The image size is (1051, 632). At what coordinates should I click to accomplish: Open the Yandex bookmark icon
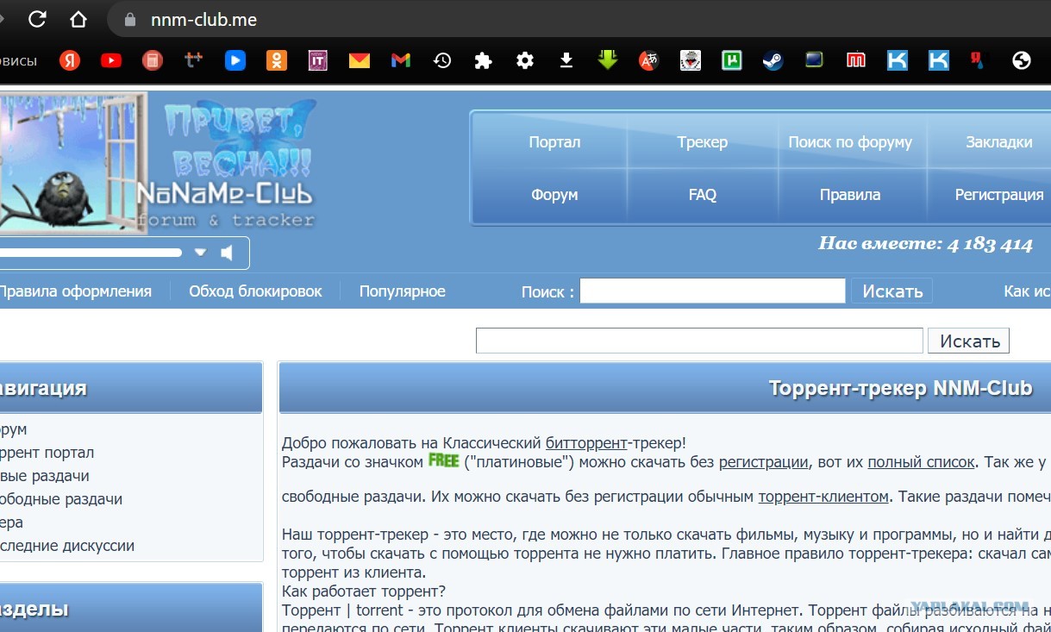click(x=70, y=60)
